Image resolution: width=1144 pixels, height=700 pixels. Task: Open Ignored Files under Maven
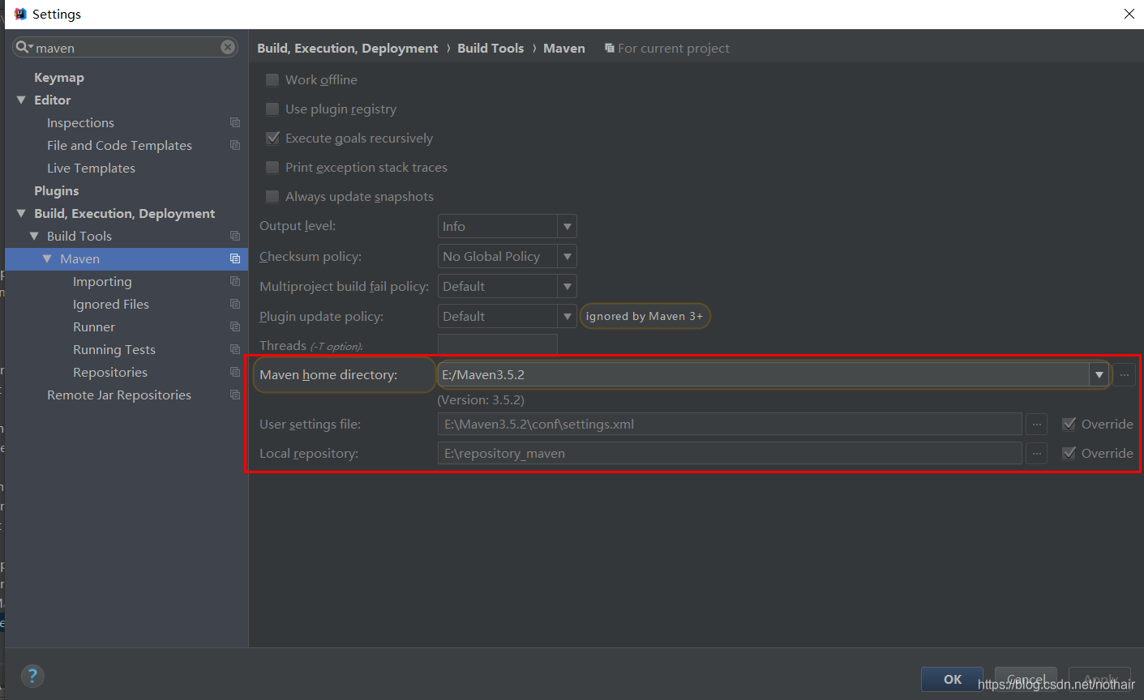point(111,304)
